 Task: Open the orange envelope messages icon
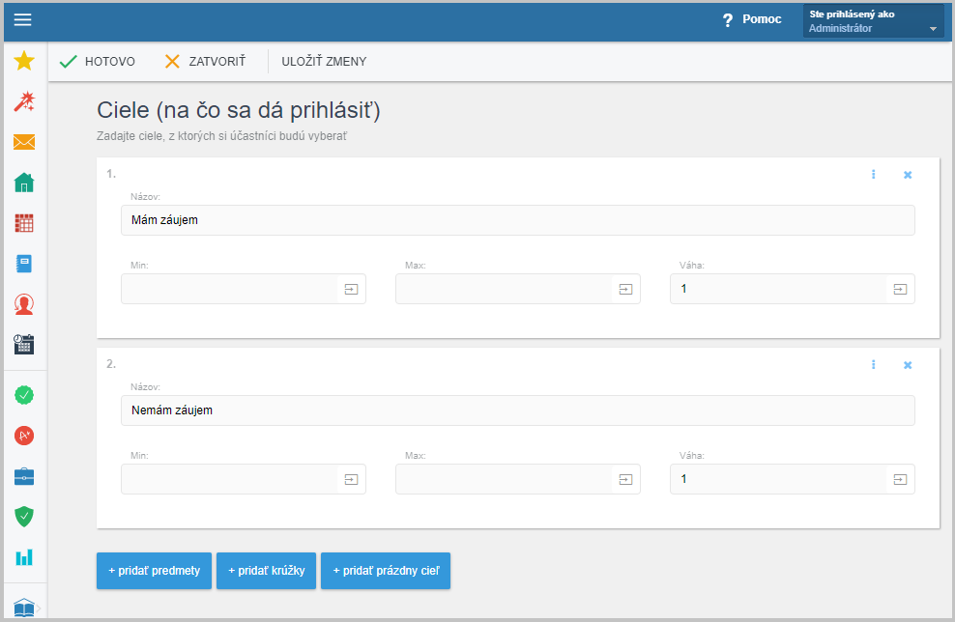[x=24, y=142]
